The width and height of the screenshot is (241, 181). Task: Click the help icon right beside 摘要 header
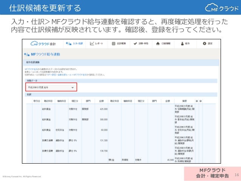pyautogui.click(x=197, y=101)
